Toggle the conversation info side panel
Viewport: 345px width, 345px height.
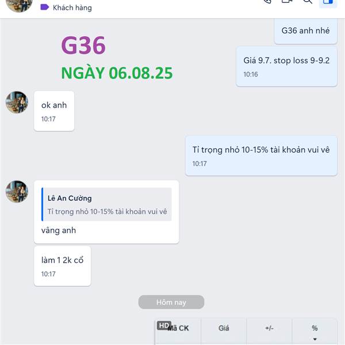pos(328,2)
